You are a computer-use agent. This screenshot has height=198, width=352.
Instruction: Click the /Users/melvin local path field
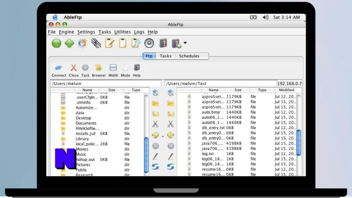106,84
